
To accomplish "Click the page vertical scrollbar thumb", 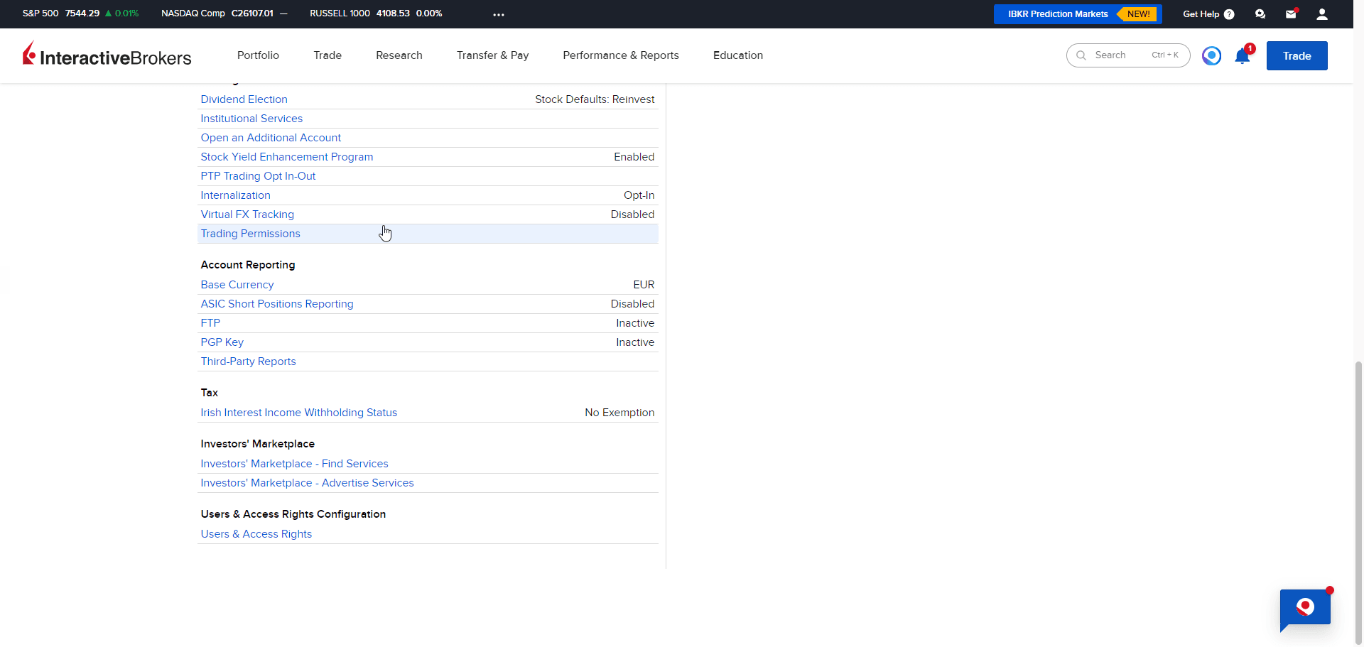I will [1358, 502].
